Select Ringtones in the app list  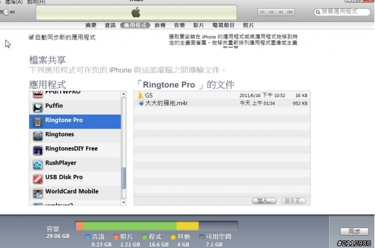tap(75, 136)
